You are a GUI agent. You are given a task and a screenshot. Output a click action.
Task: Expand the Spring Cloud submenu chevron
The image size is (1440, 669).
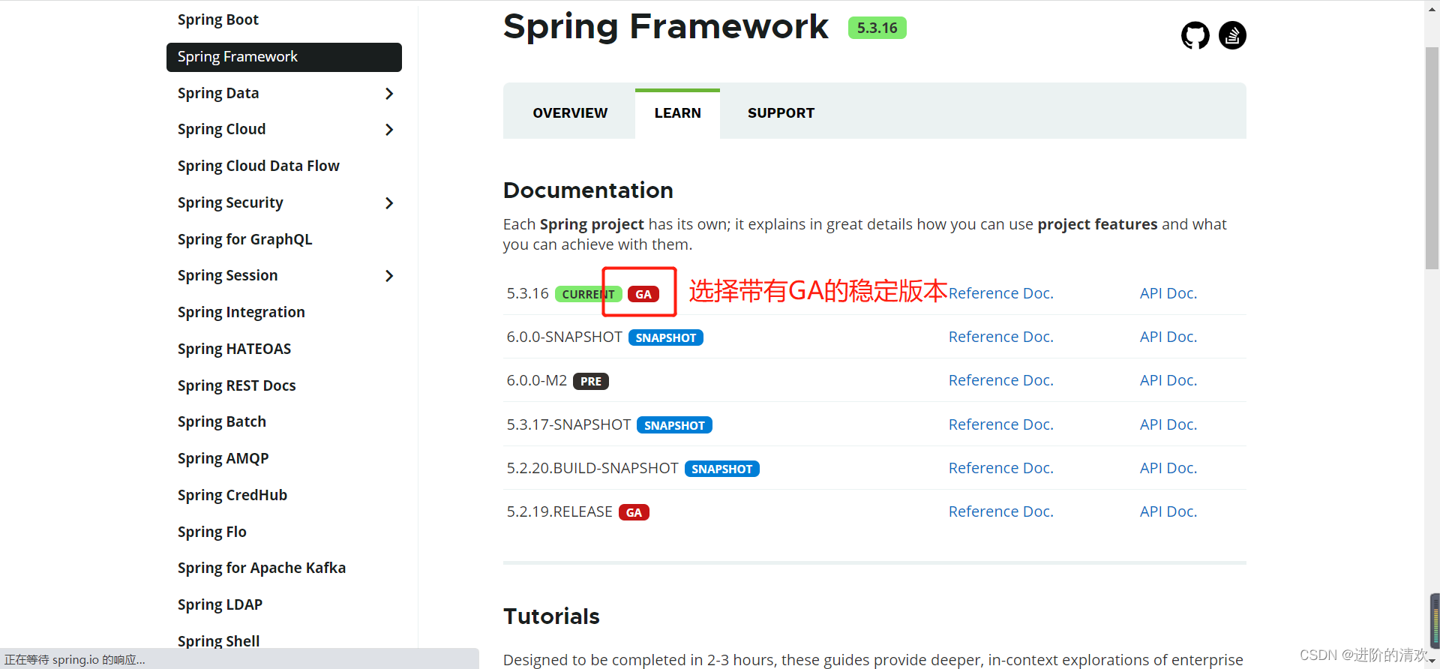coord(389,130)
